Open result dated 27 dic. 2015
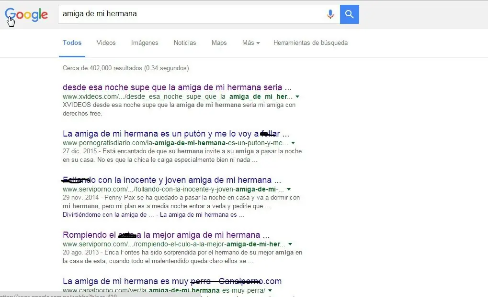 pyautogui.click(x=176, y=134)
